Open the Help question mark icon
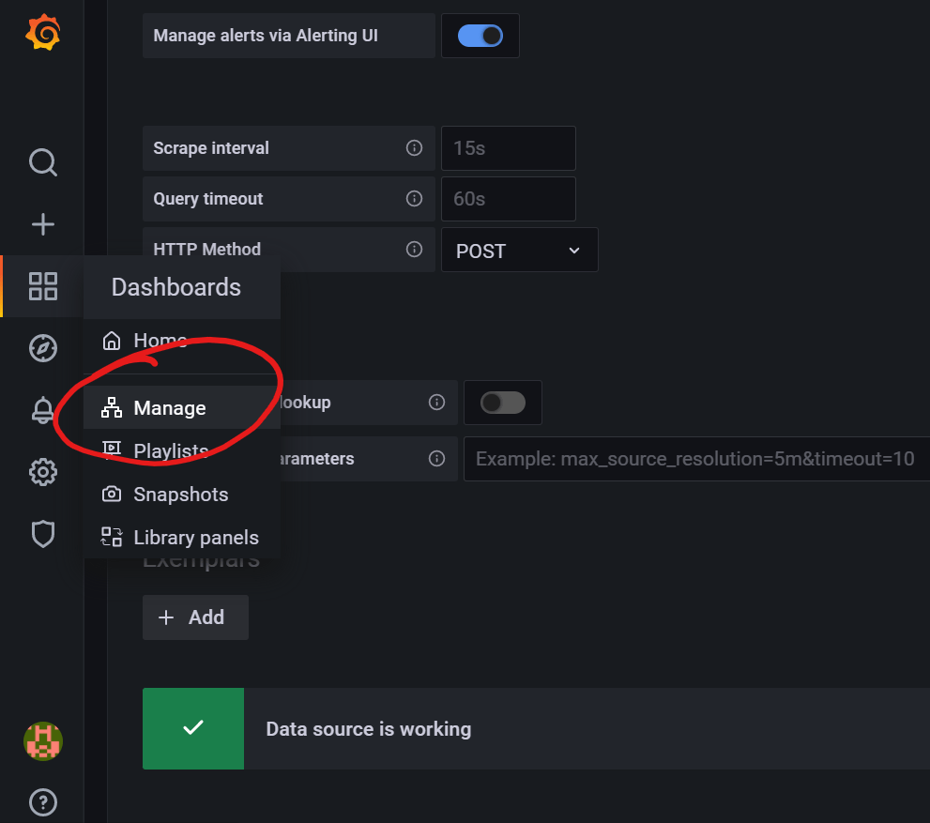Image resolution: width=930 pixels, height=823 pixels. 43,802
